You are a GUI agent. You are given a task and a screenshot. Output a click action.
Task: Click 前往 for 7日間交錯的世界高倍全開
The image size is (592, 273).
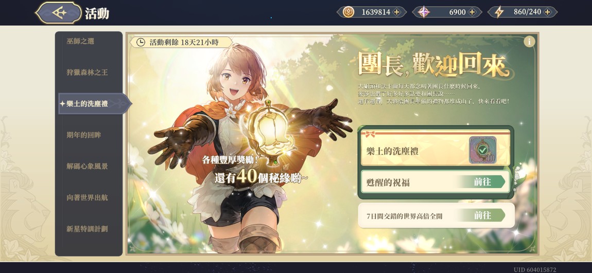[x=482, y=215]
